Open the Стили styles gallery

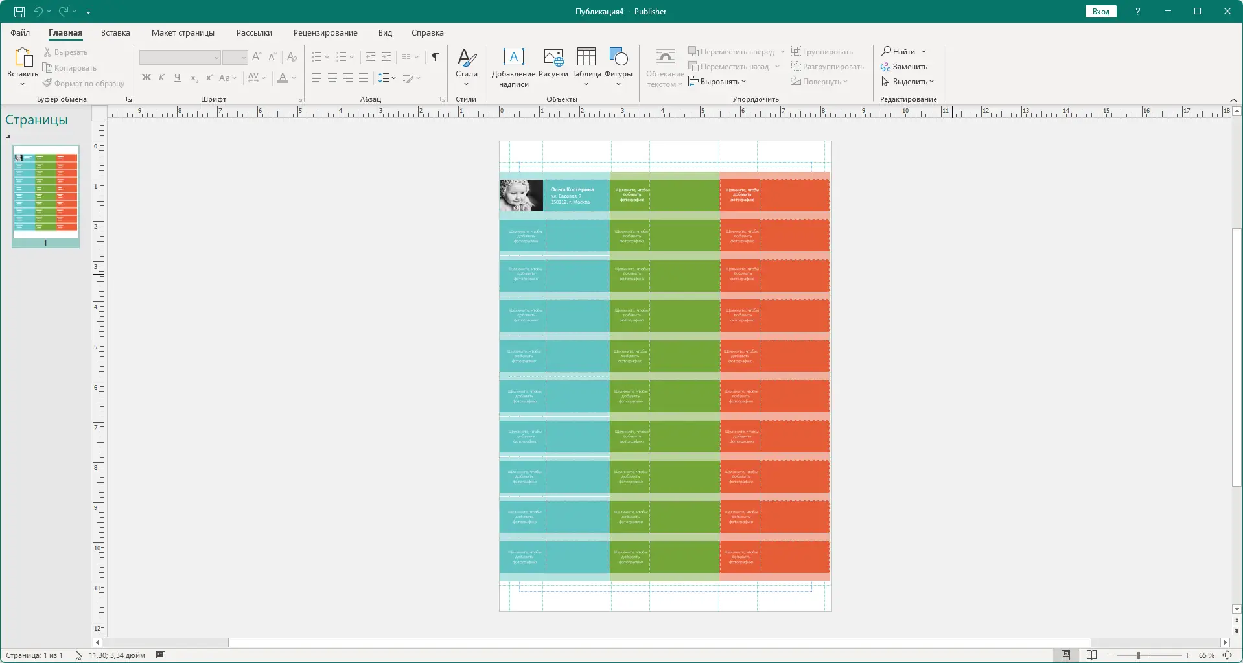(x=466, y=67)
